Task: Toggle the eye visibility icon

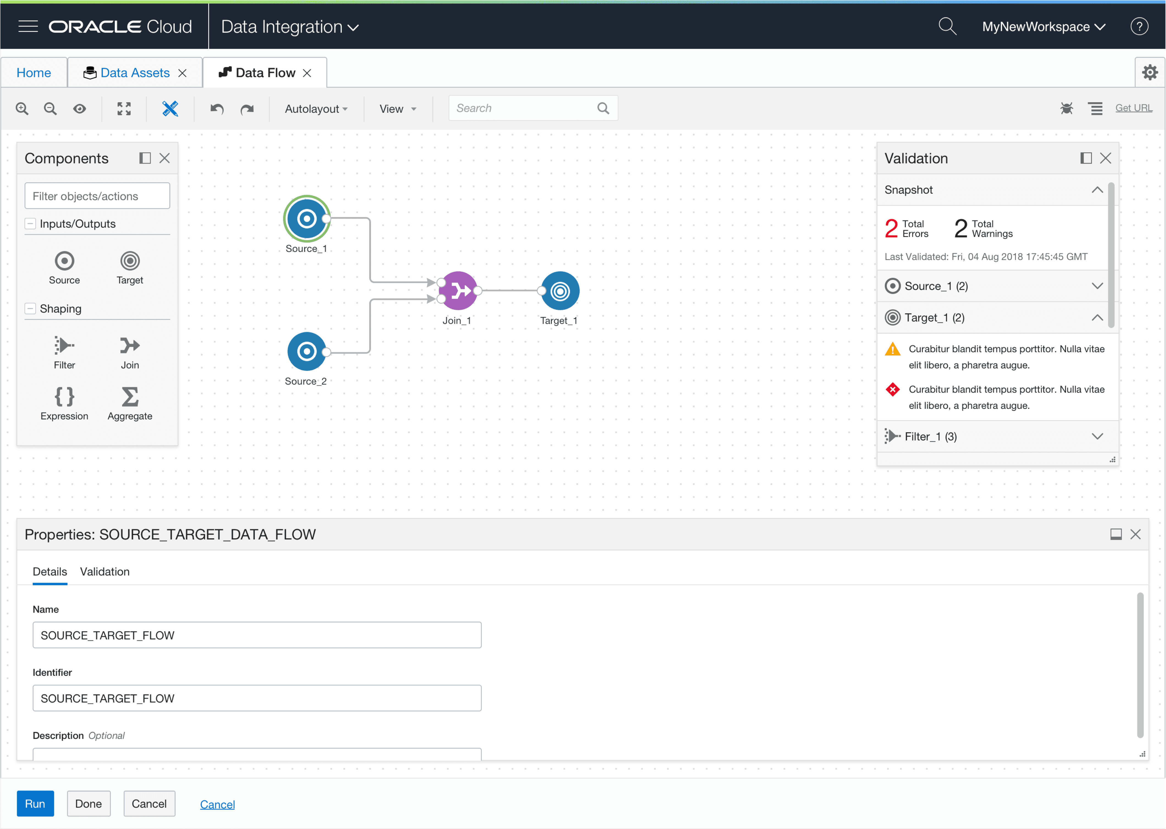Action: tap(79, 108)
